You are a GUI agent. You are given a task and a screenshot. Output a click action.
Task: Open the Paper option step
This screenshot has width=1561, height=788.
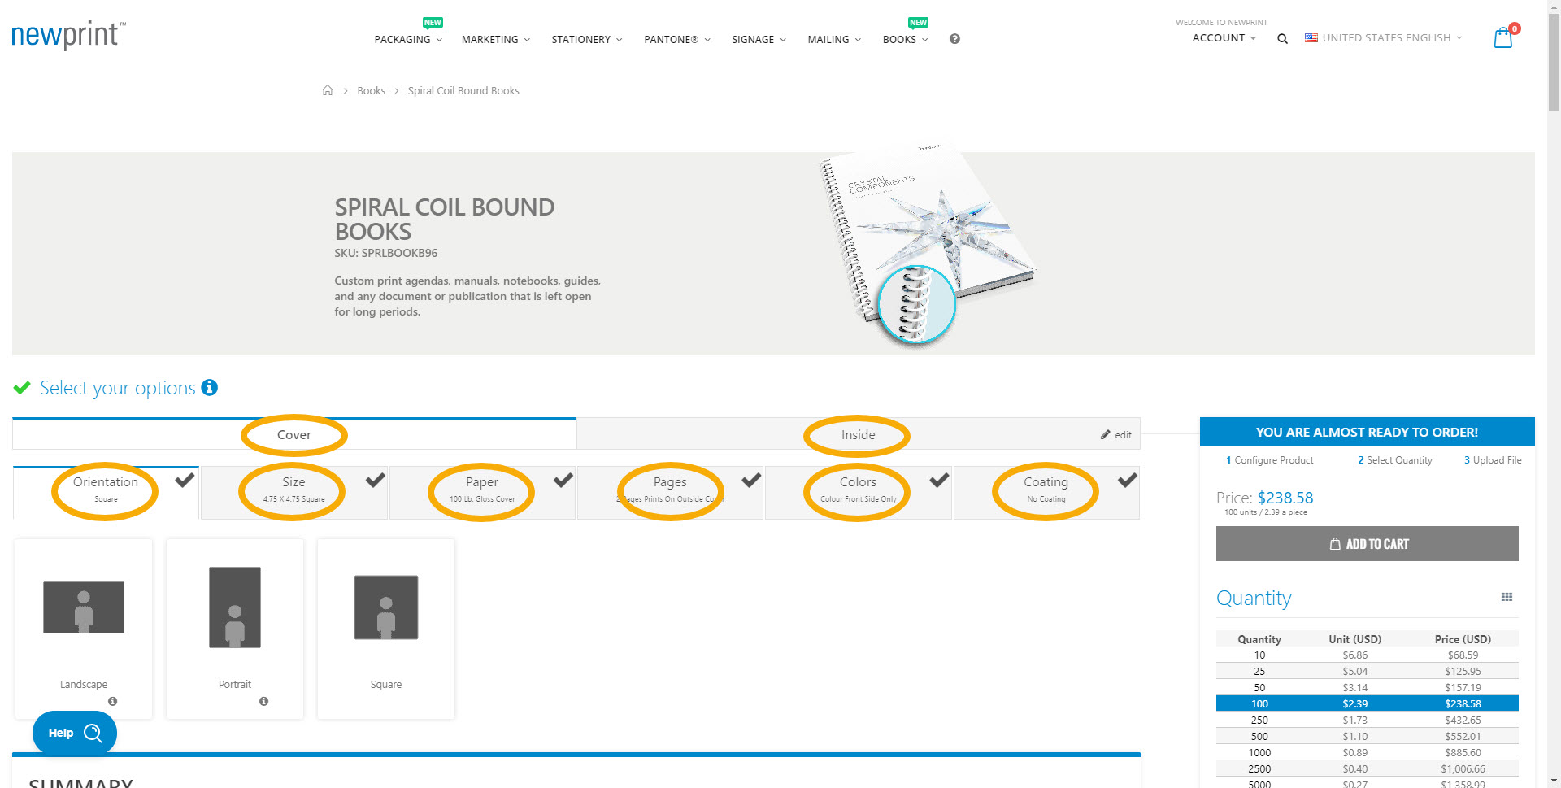pos(482,491)
